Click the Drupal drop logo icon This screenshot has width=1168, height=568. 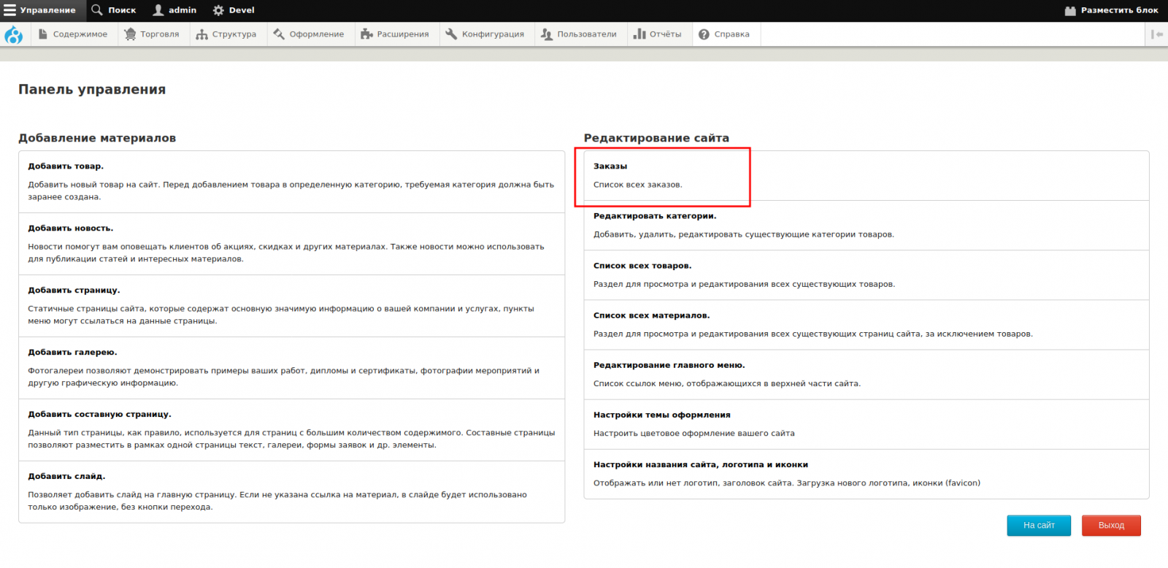point(14,34)
